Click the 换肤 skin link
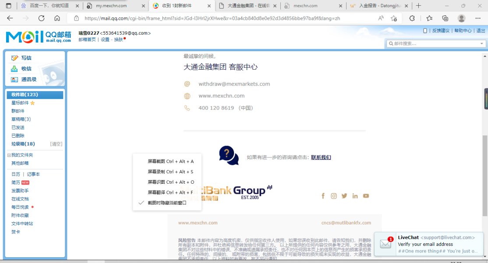Image resolution: width=488 pixels, height=263 pixels. pyautogui.click(x=118, y=39)
